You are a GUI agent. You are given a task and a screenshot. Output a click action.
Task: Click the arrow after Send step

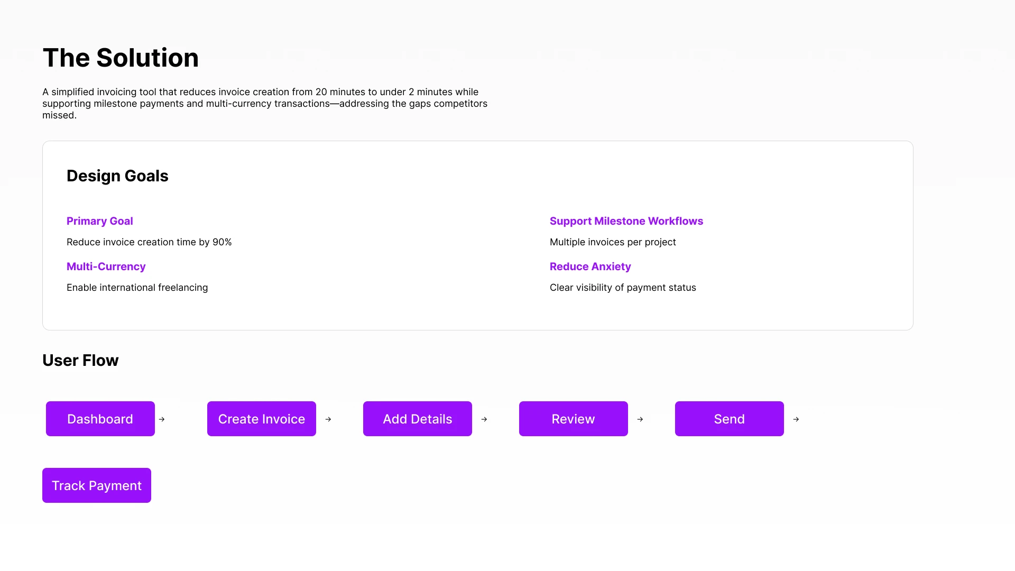coord(796,419)
